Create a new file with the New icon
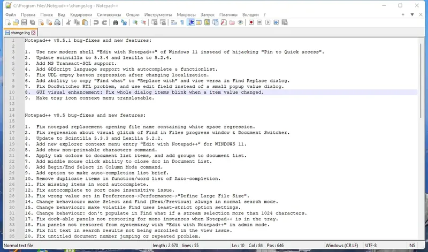This screenshot has height=252, width=428. (x=7, y=22)
